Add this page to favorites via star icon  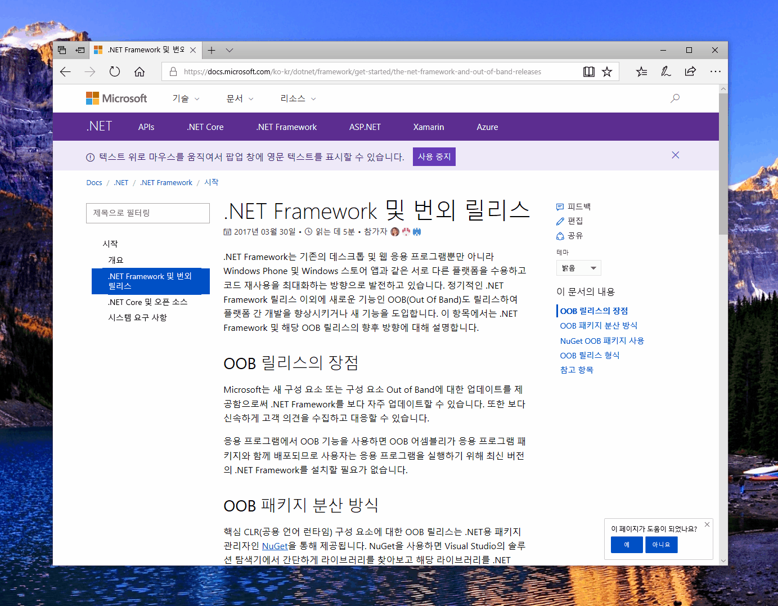pyautogui.click(x=607, y=71)
